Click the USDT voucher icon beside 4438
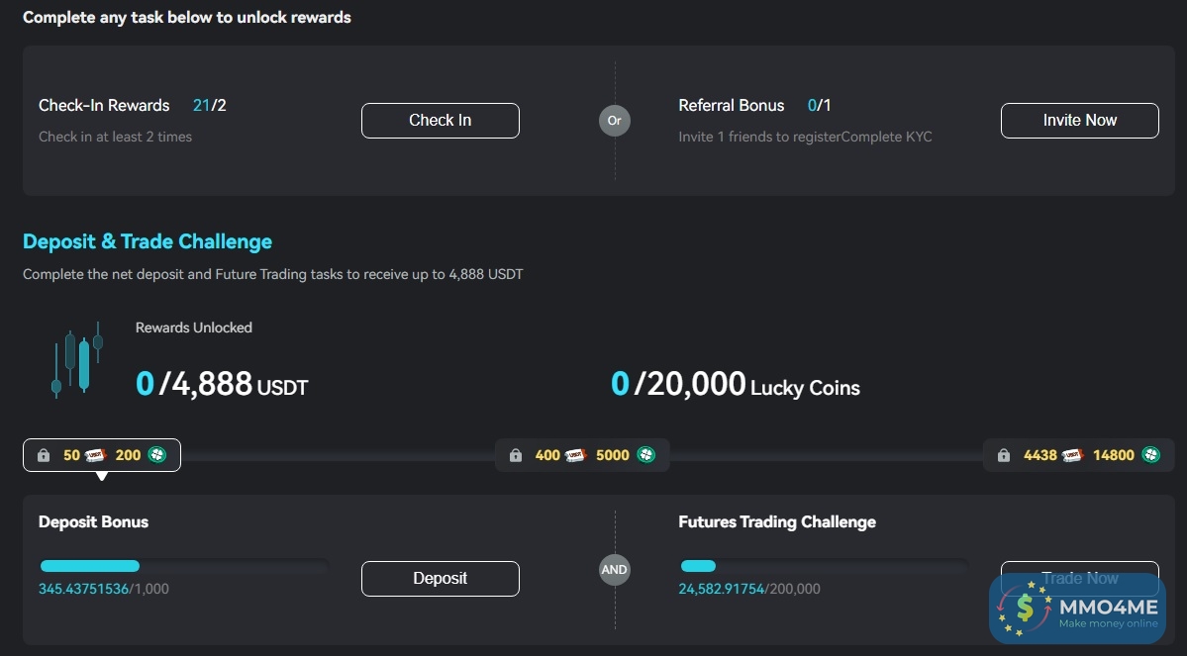 click(1073, 455)
